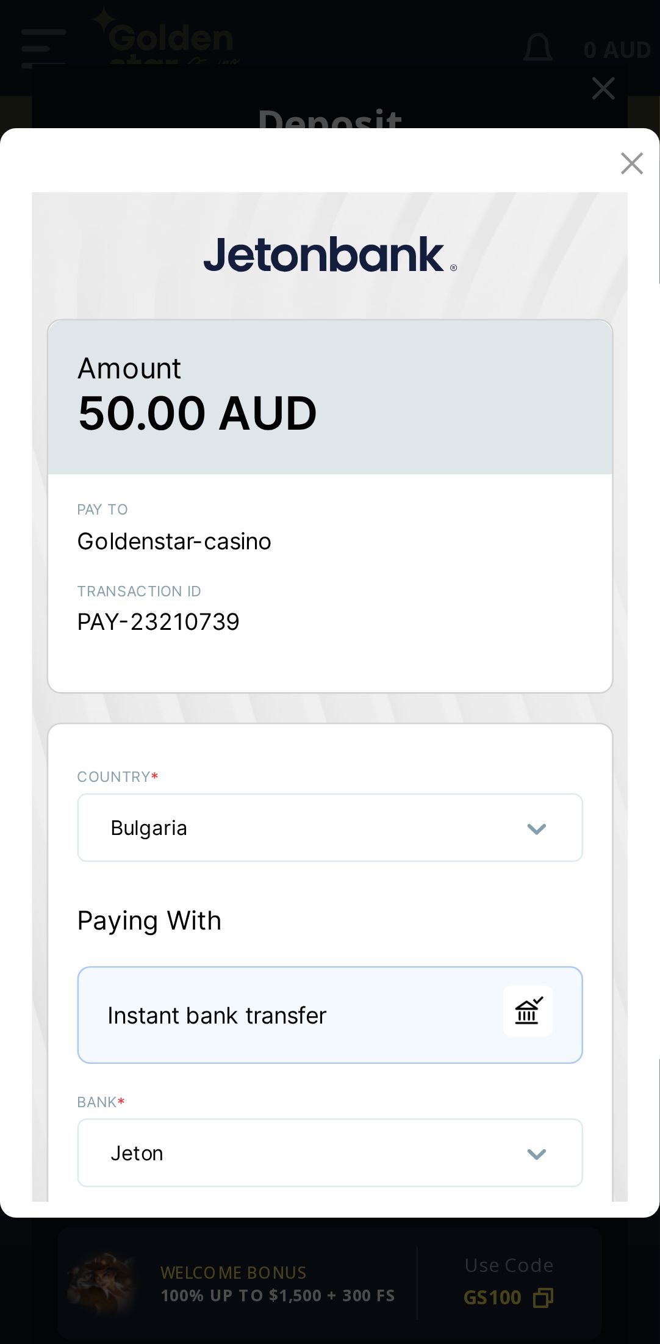
Task: Click the 50.00 AUD amount
Action: click(x=198, y=413)
